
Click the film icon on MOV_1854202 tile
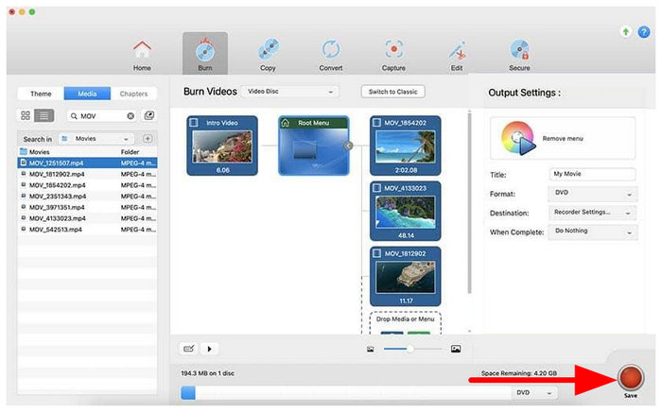[x=376, y=123]
